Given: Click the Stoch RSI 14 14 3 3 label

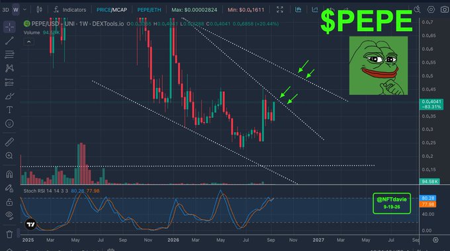Looking at the screenshot, I should [x=46, y=191].
